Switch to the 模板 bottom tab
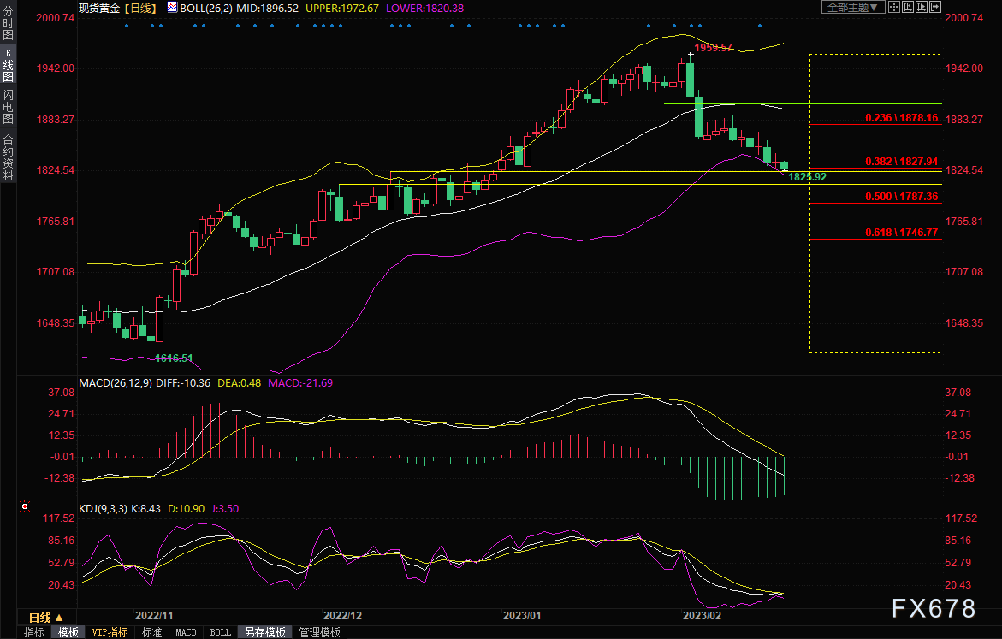 tap(68, 632)
